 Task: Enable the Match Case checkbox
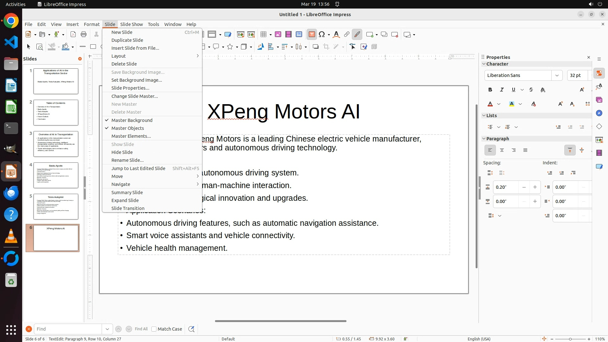154,329
